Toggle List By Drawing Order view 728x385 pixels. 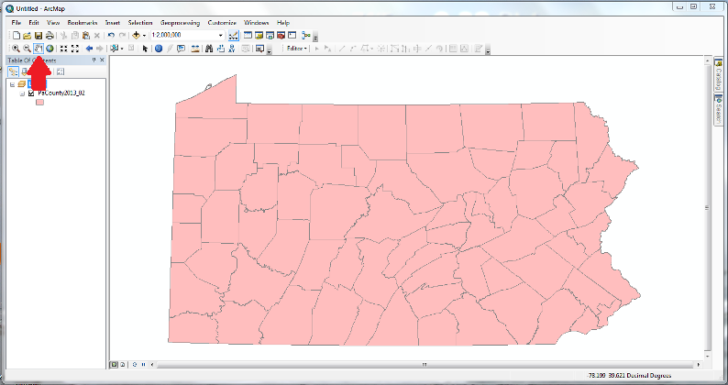14,71
